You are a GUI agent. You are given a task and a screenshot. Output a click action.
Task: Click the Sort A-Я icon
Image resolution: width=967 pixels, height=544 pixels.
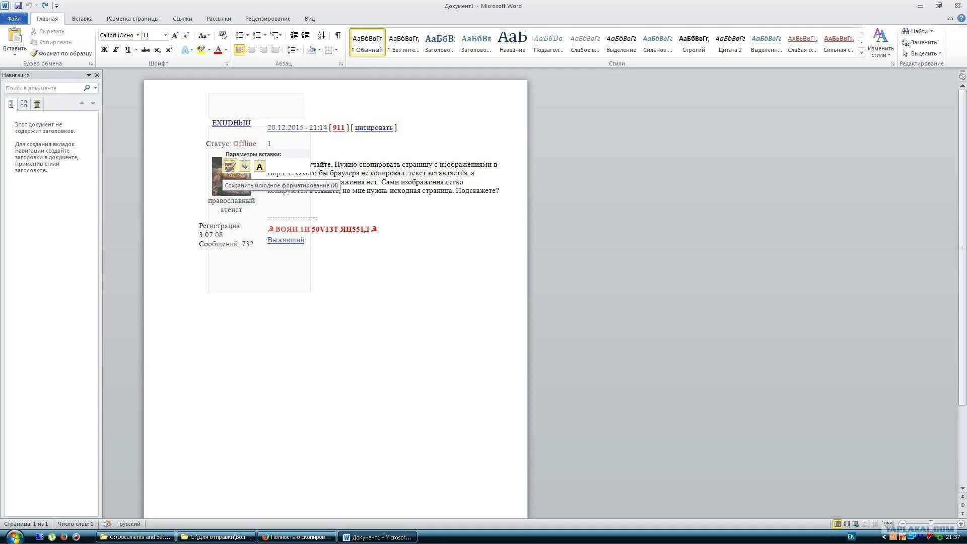point(321,35)
